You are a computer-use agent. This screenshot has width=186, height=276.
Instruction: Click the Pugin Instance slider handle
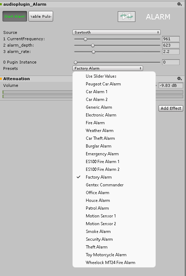[x=76, y=62]
